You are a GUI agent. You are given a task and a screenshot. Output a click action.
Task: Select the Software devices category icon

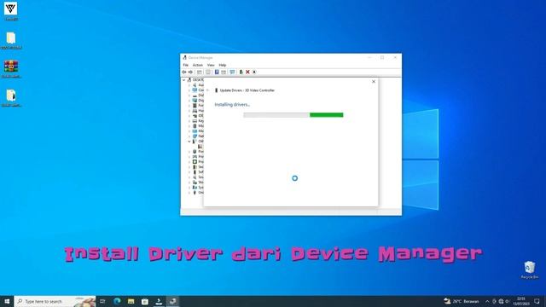(195, 172)
